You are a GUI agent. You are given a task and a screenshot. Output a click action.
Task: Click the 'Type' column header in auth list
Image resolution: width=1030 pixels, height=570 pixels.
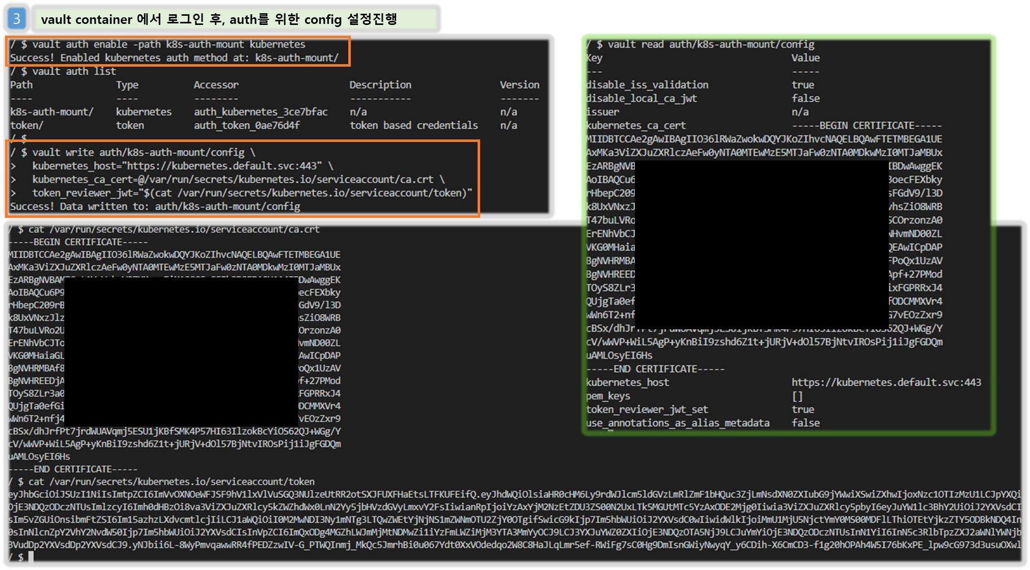(x=127, y=85)
